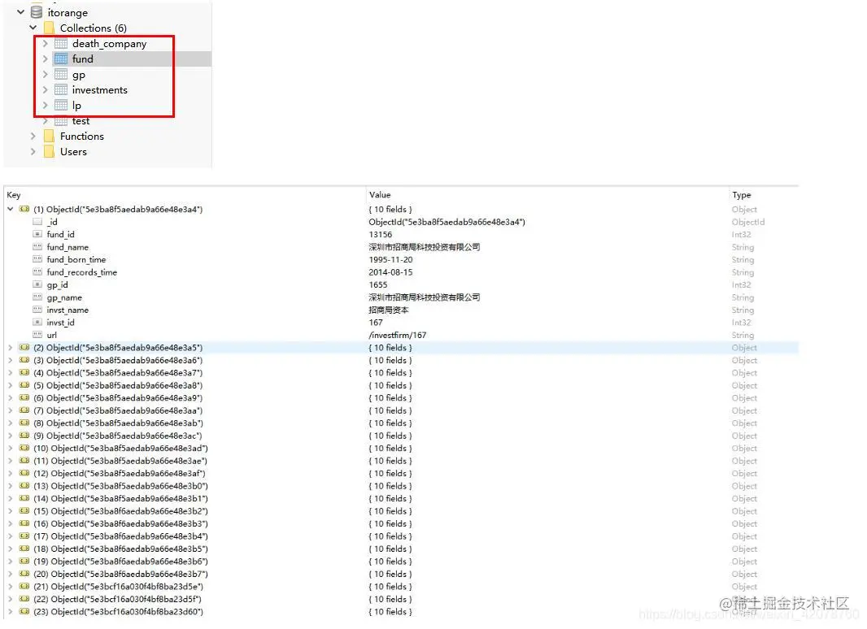Click the Key column header
The image size is (867, 629).
click(14, 194)
